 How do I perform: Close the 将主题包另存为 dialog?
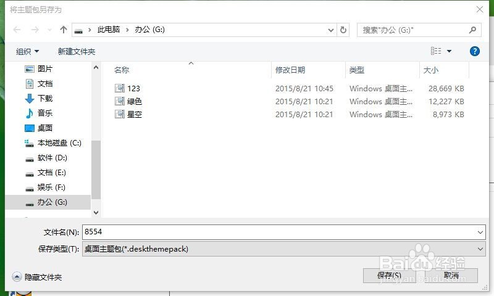[x=480, y=9]
